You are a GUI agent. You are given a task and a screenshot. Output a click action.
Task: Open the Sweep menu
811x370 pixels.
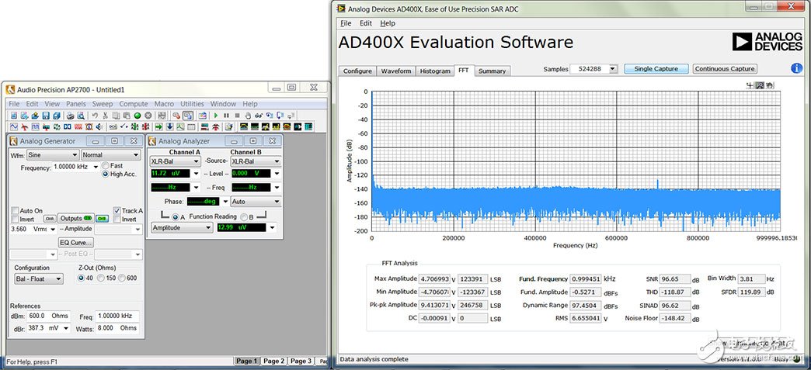(x=102, y=103)
